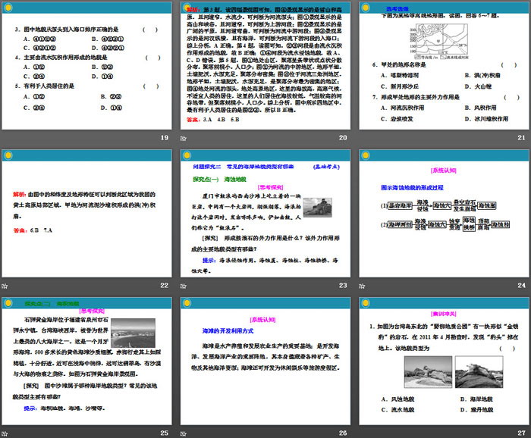
Task: Click the animation star below slide 22
Action: 5,285
